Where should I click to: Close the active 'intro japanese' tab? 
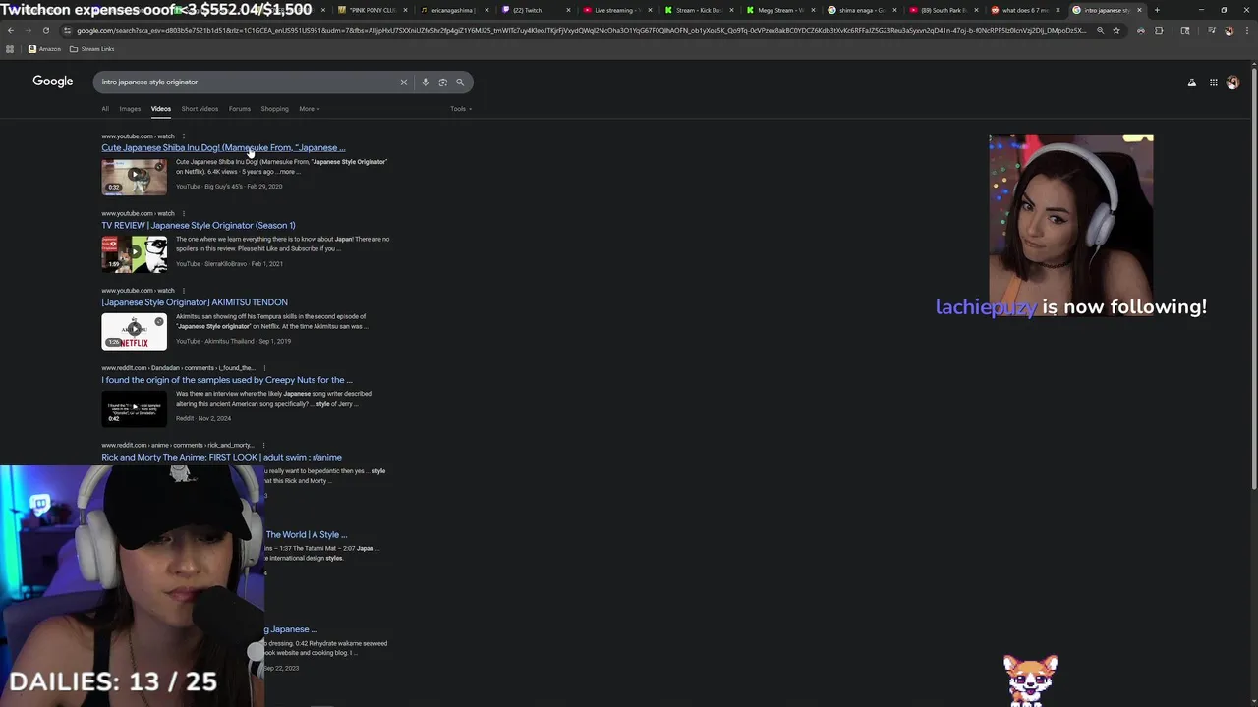coord(1139,10)
